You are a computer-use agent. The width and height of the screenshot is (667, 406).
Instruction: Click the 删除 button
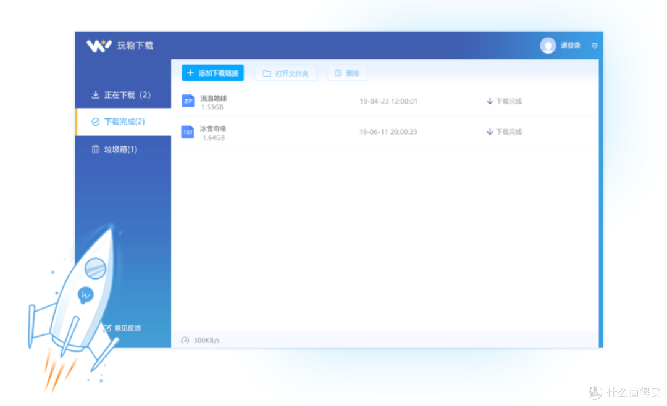pyautogui.click(x=347, y=73)
